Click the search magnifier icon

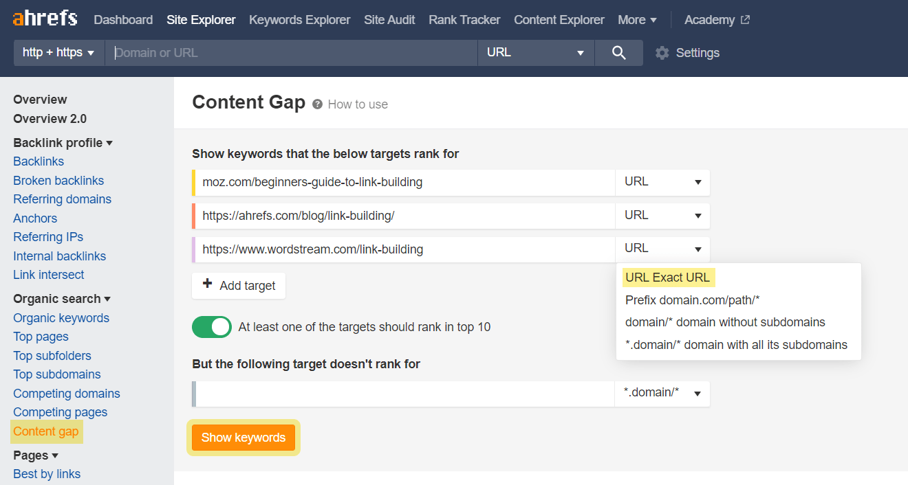(x=618, y=52)
